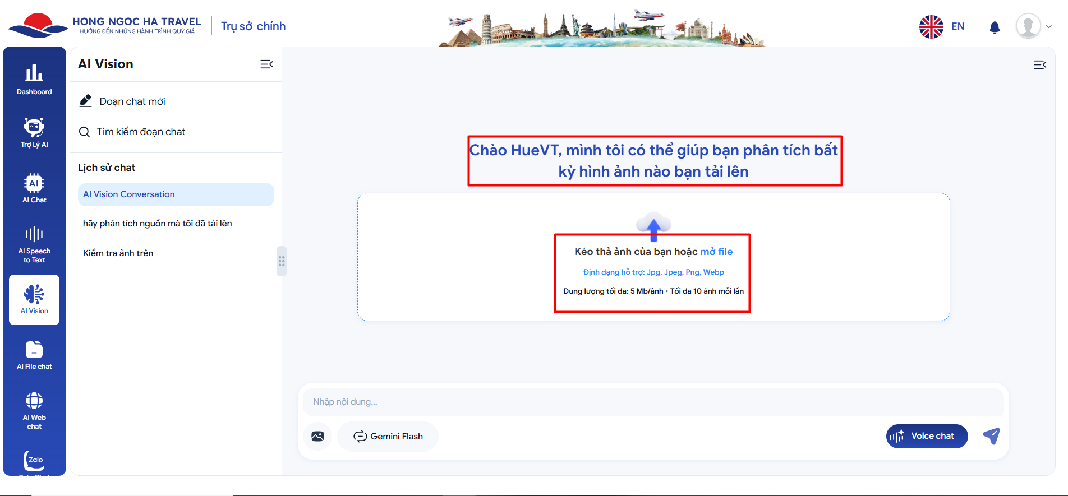The height and width of the screenshot is (496, 1068).
Task: Open chat 'Kiểm tra ảnh trên'
Action: [x=118, y=253]
